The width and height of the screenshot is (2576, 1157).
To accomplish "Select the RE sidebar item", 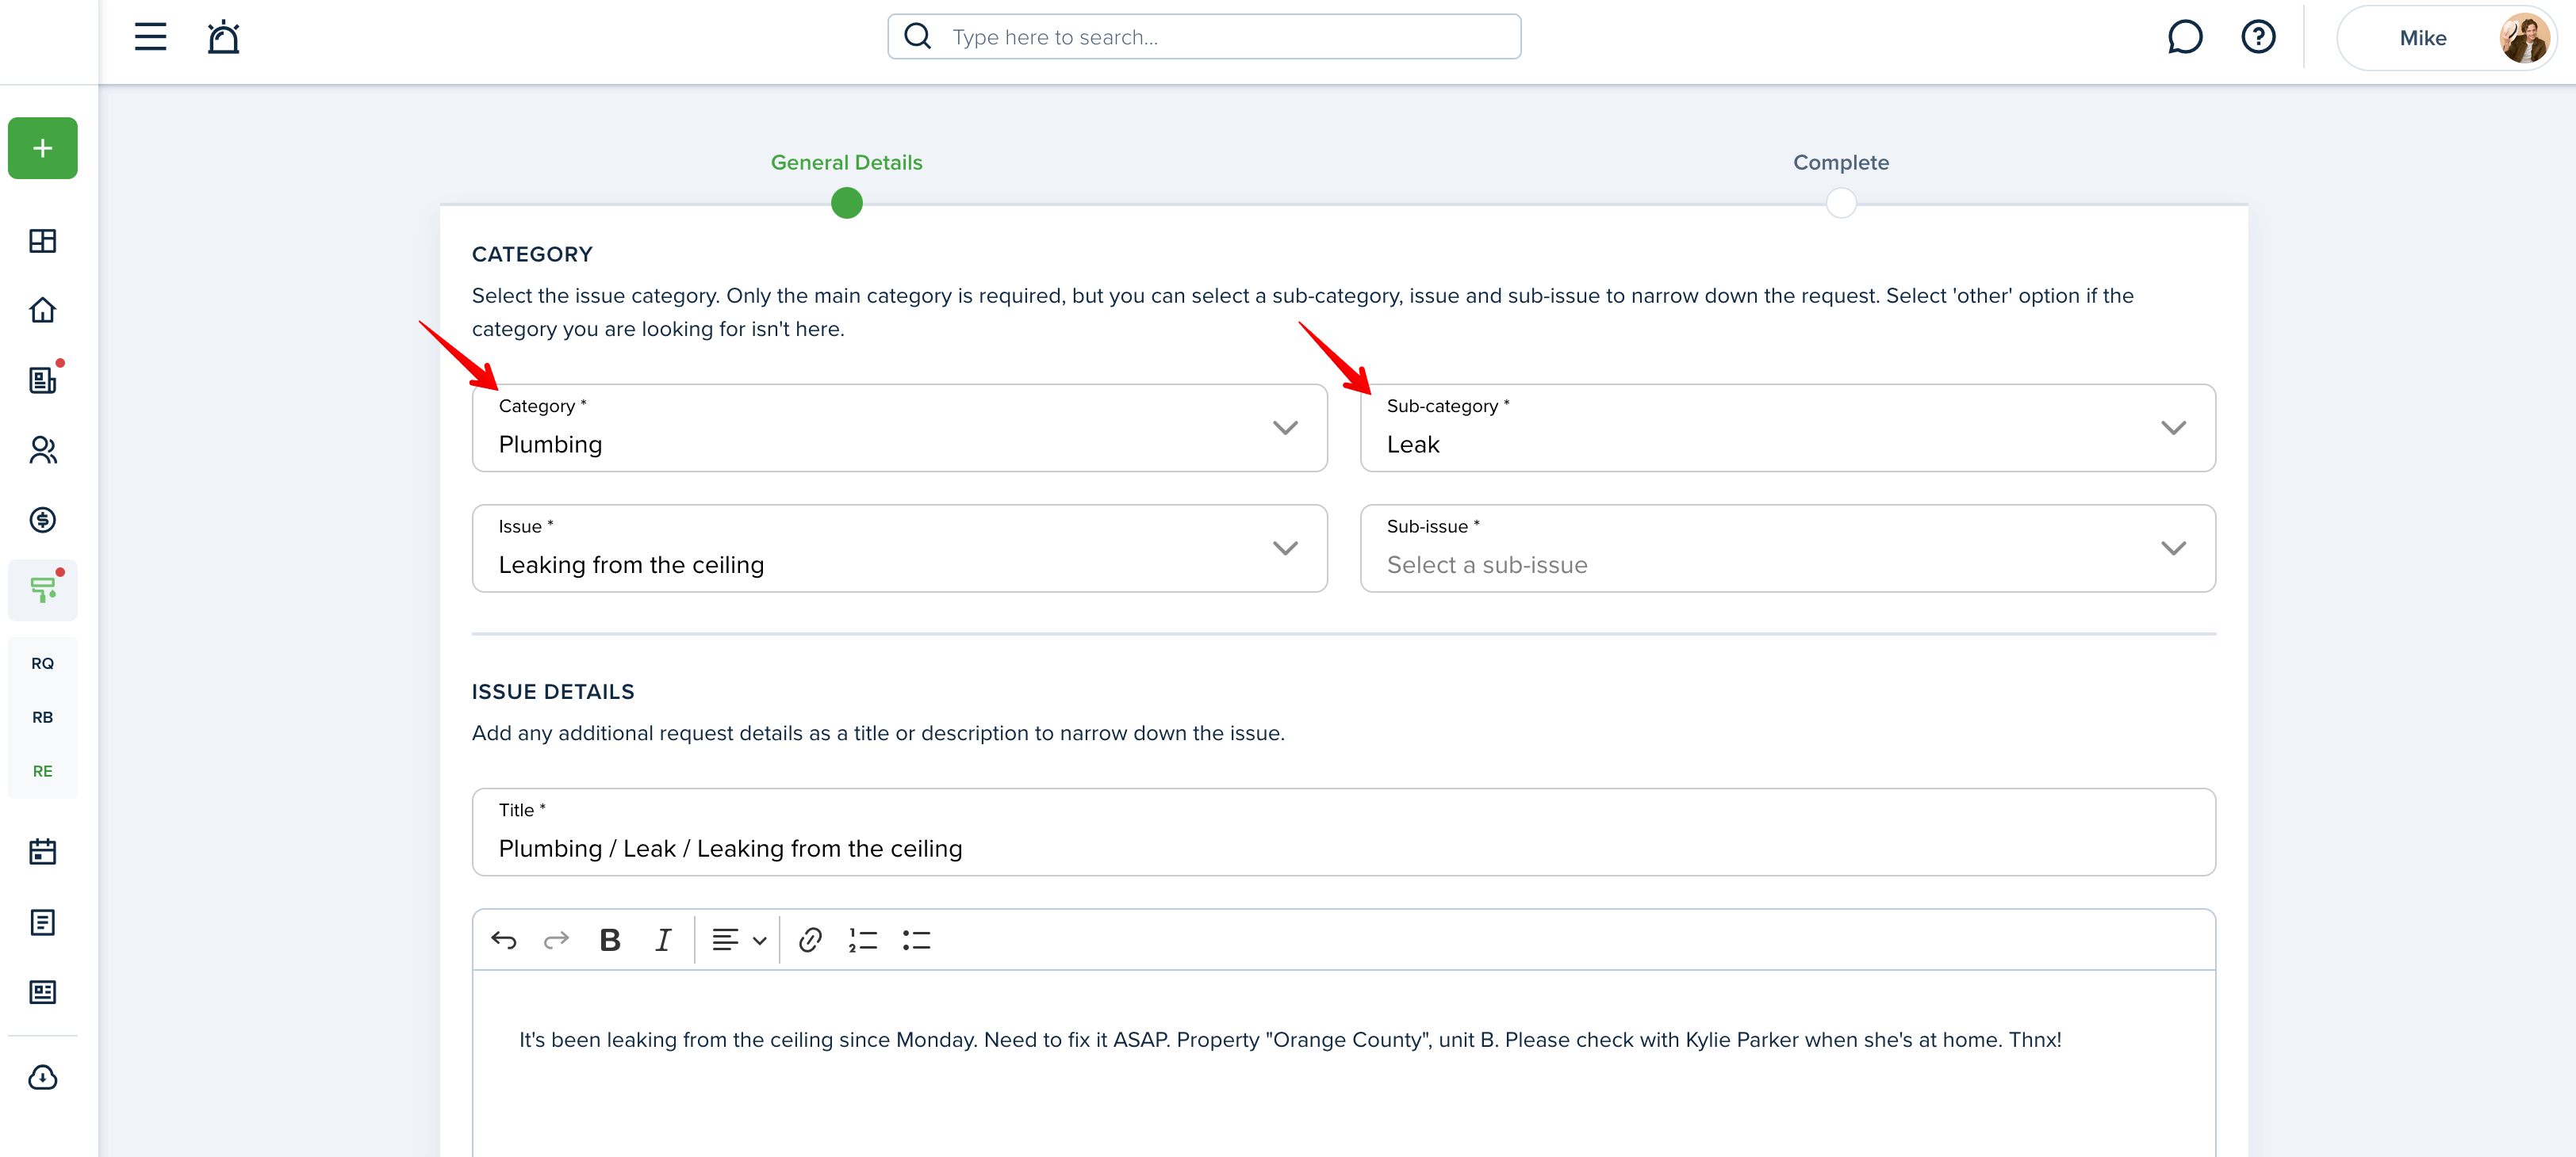I will 42,771.
